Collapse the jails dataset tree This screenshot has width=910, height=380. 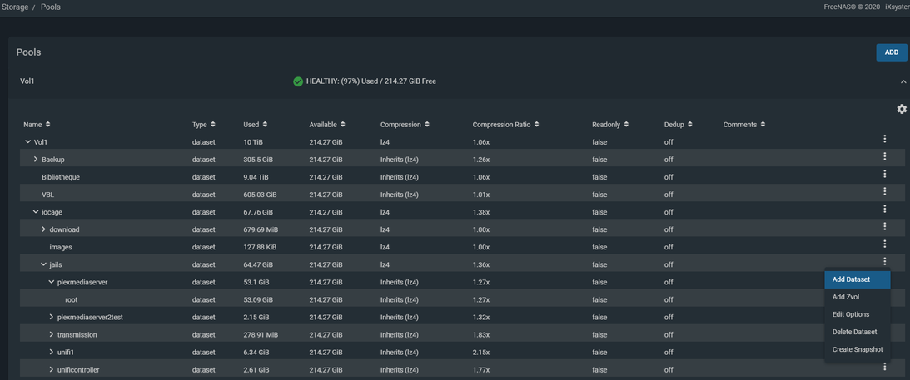point(44,264)
